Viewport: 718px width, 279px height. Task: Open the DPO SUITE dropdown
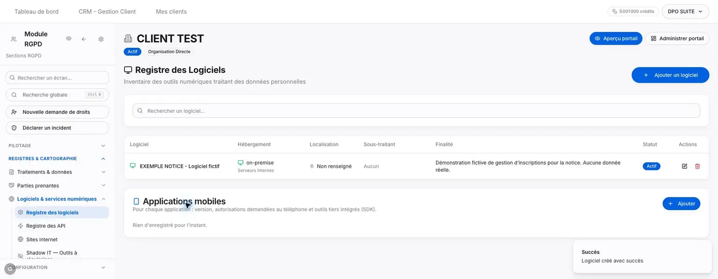tap(685, 11)
